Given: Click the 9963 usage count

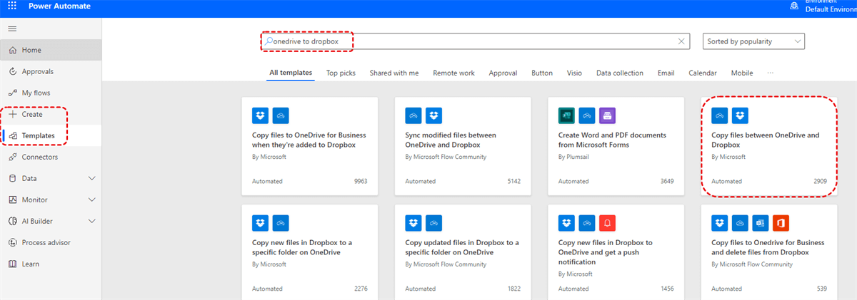Looking at the screenshot, I should [360, 181].
